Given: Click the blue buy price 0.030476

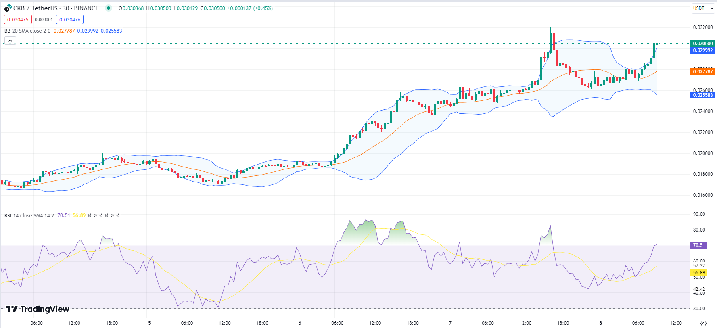Looking at the screenshot, I should [x=70, y=19].
